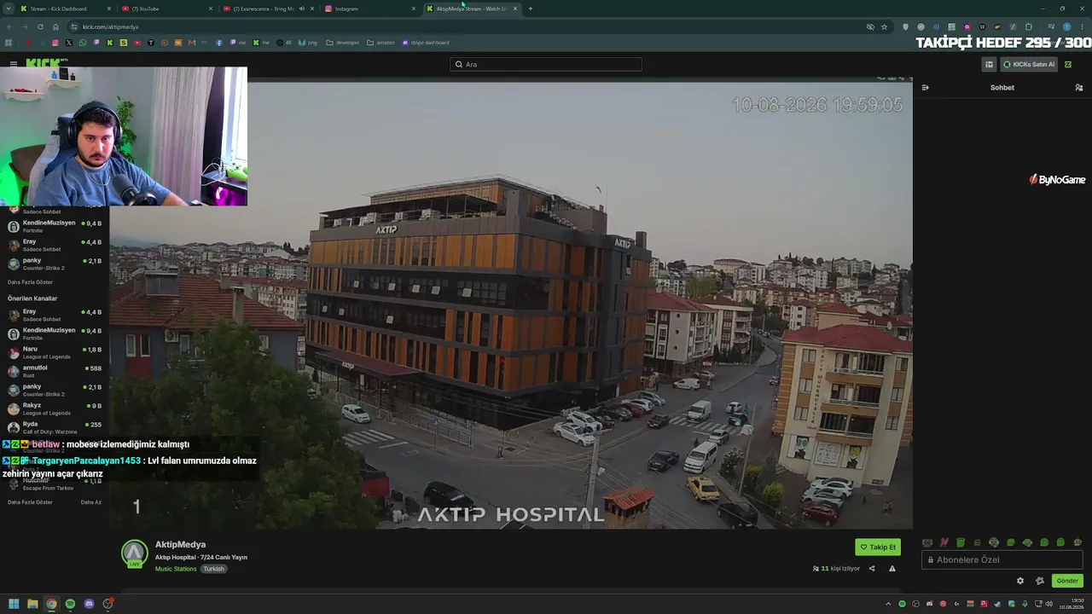This screenshot has height=614, width=1092.
Task: Open armutlol Rust channel
Action: click(x=55, y=371)
